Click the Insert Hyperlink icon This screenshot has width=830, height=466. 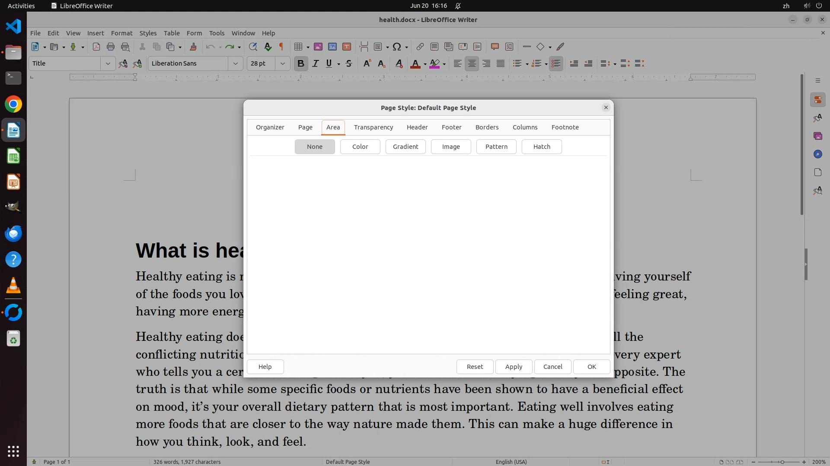click(x=420, y=47)
